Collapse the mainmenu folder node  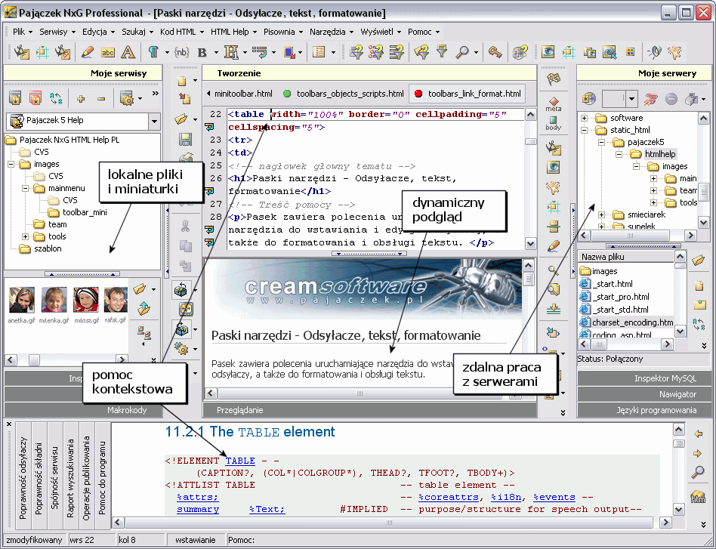point(26,188)
